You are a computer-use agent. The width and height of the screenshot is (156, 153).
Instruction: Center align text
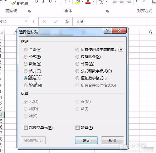[x=122, y=2]
